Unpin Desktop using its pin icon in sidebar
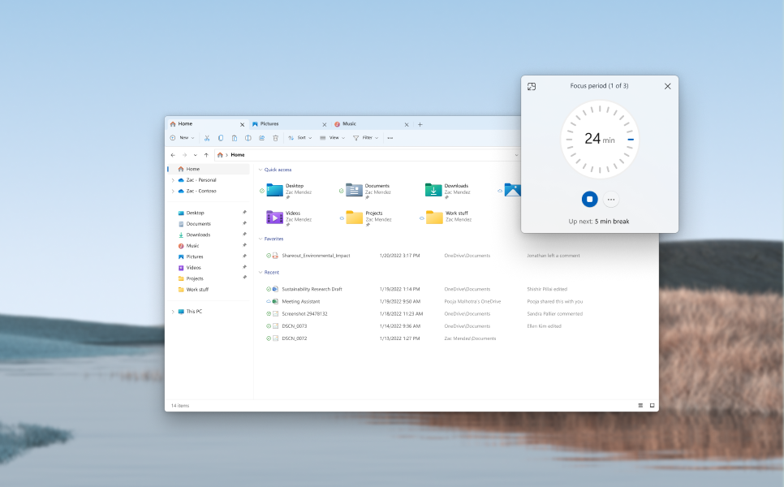 244,213
